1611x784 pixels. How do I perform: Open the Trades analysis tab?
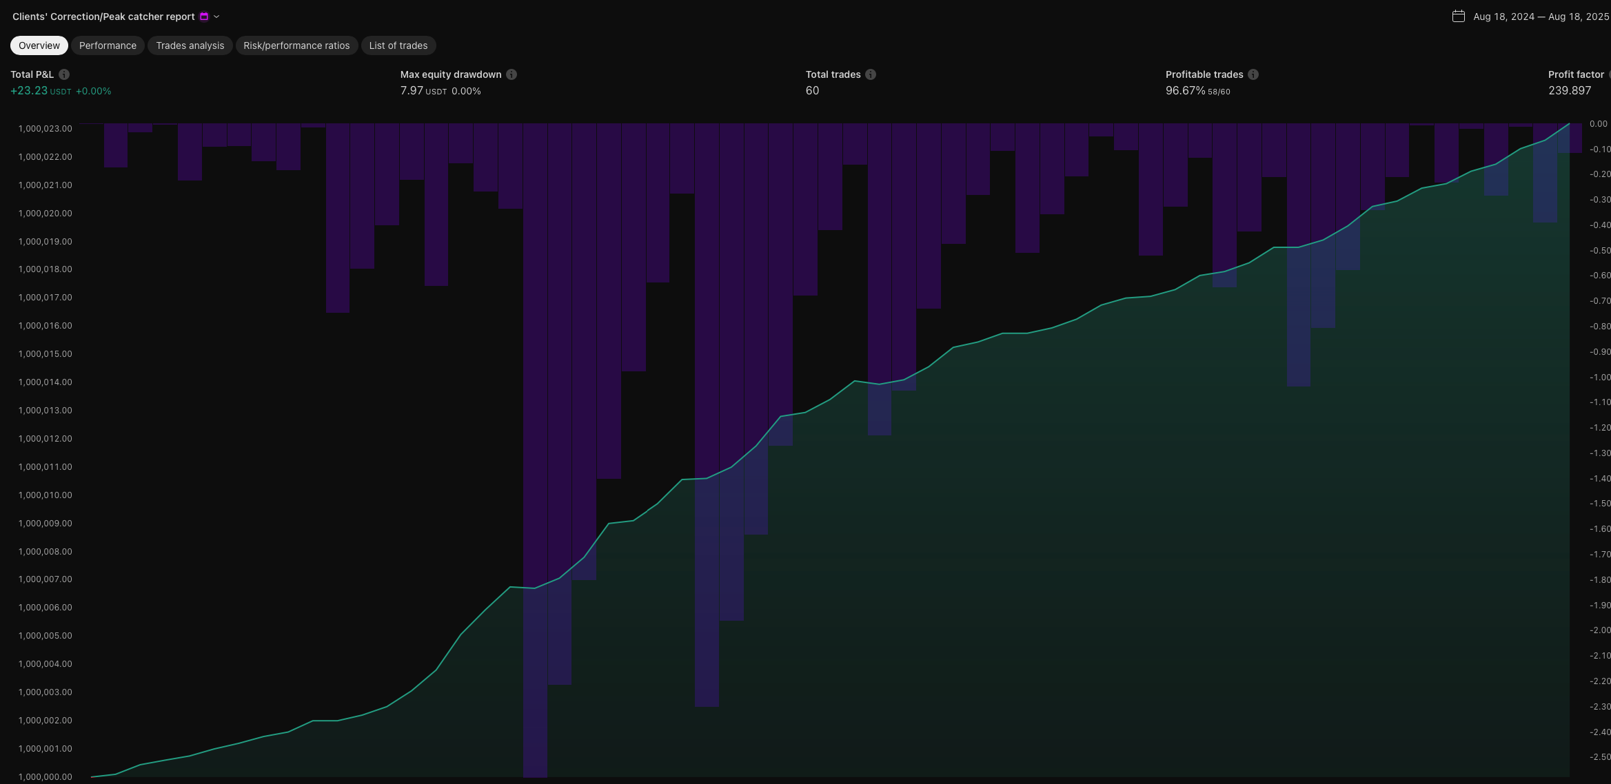pyautogui.click(x=190, y=45)
